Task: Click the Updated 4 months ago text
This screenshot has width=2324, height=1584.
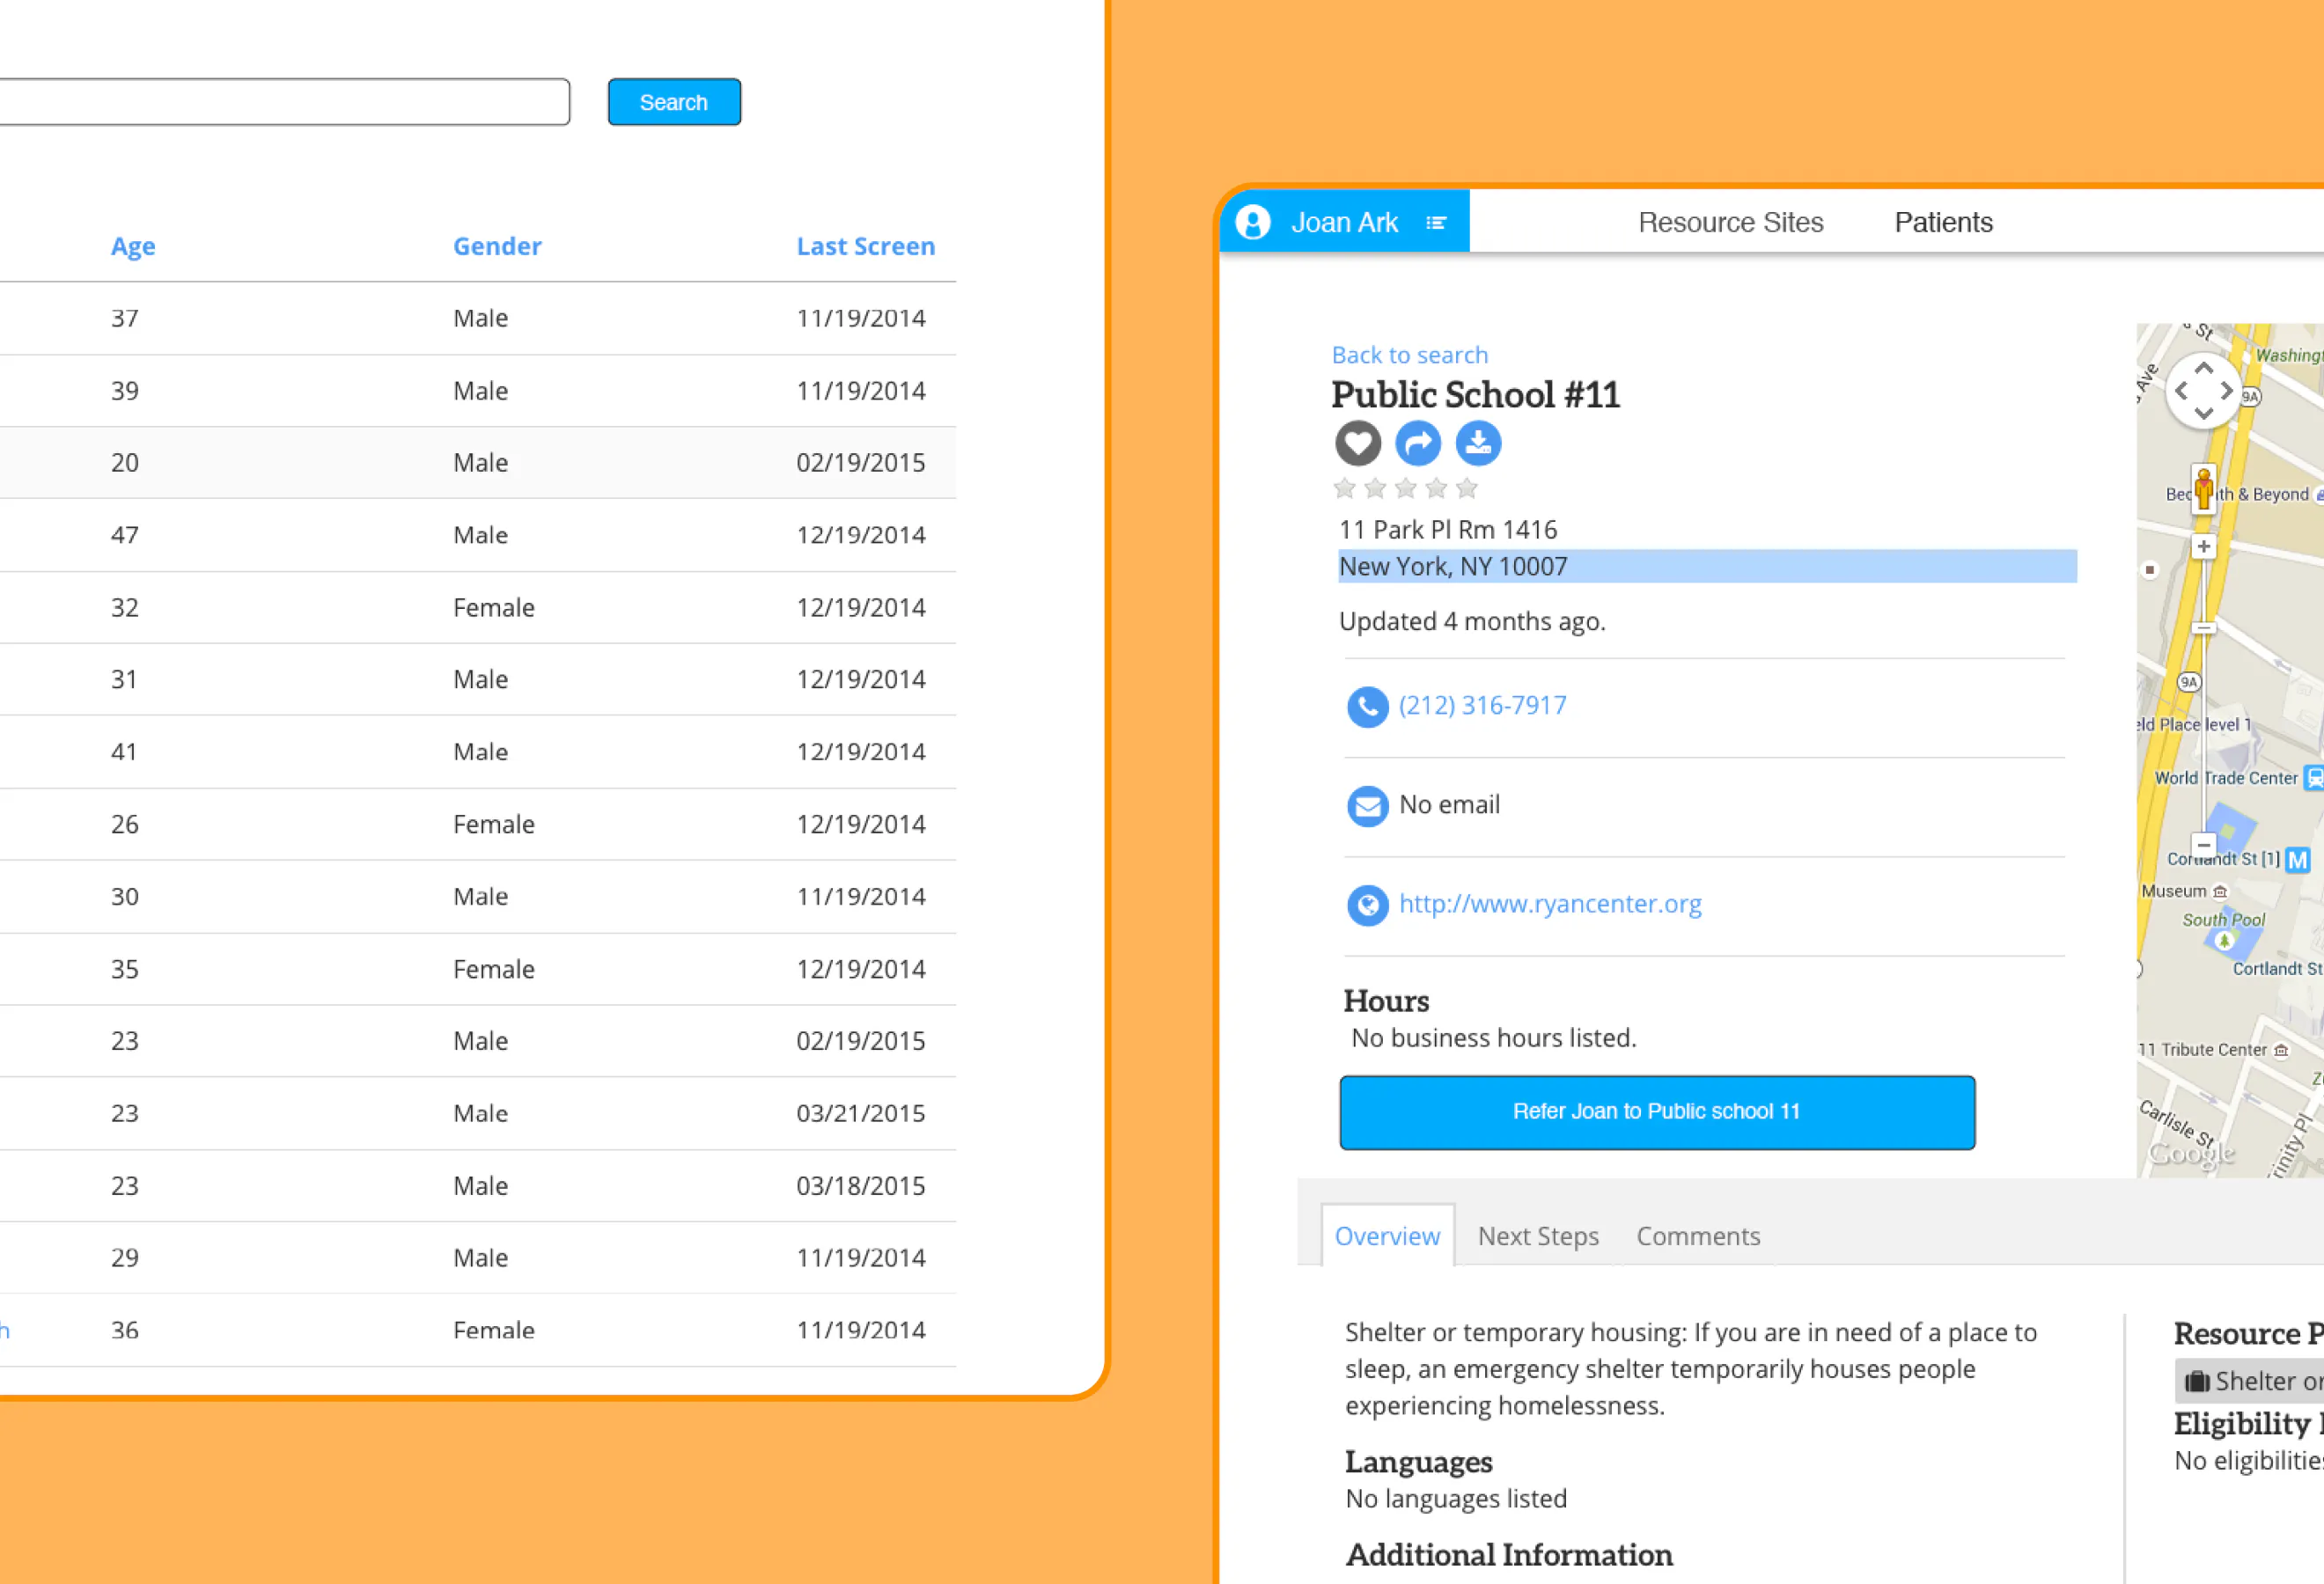Action: [x=1472, y=621]
